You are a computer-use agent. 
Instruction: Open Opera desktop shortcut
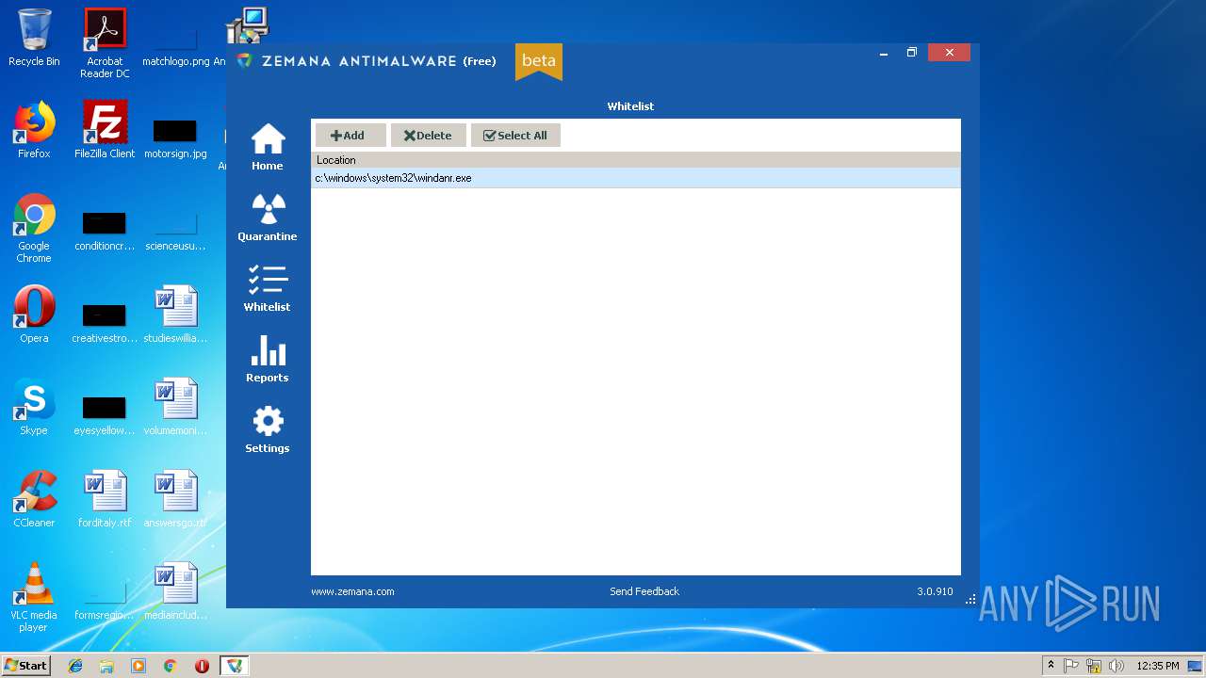[34, 315]
